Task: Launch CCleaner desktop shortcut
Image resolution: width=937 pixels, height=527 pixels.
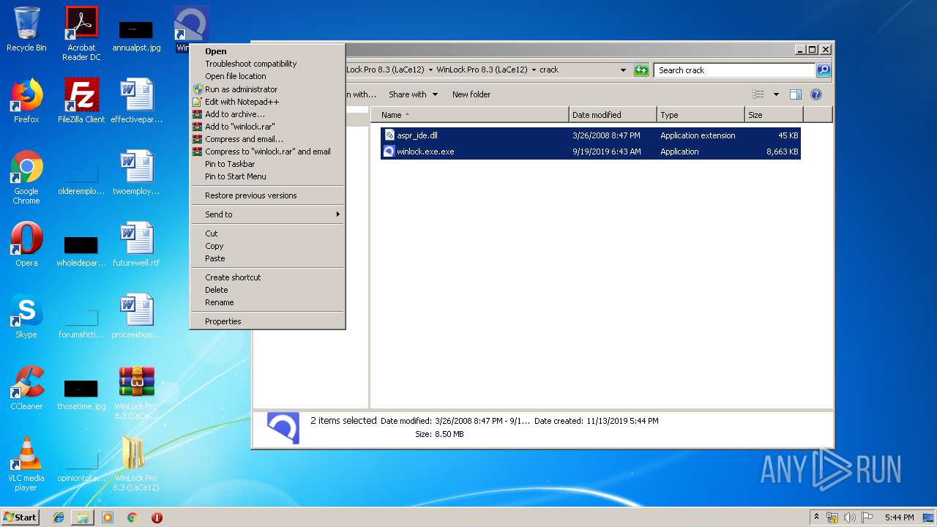Action: click(26, 388)
